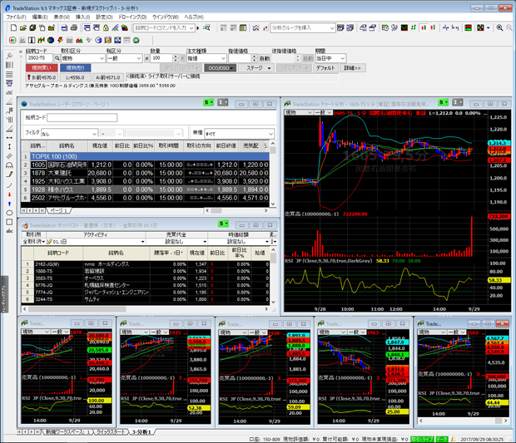Increase 数量 with the stepper up arrow
This screenshot has height=443, width=516.
(x=176, y=57)
